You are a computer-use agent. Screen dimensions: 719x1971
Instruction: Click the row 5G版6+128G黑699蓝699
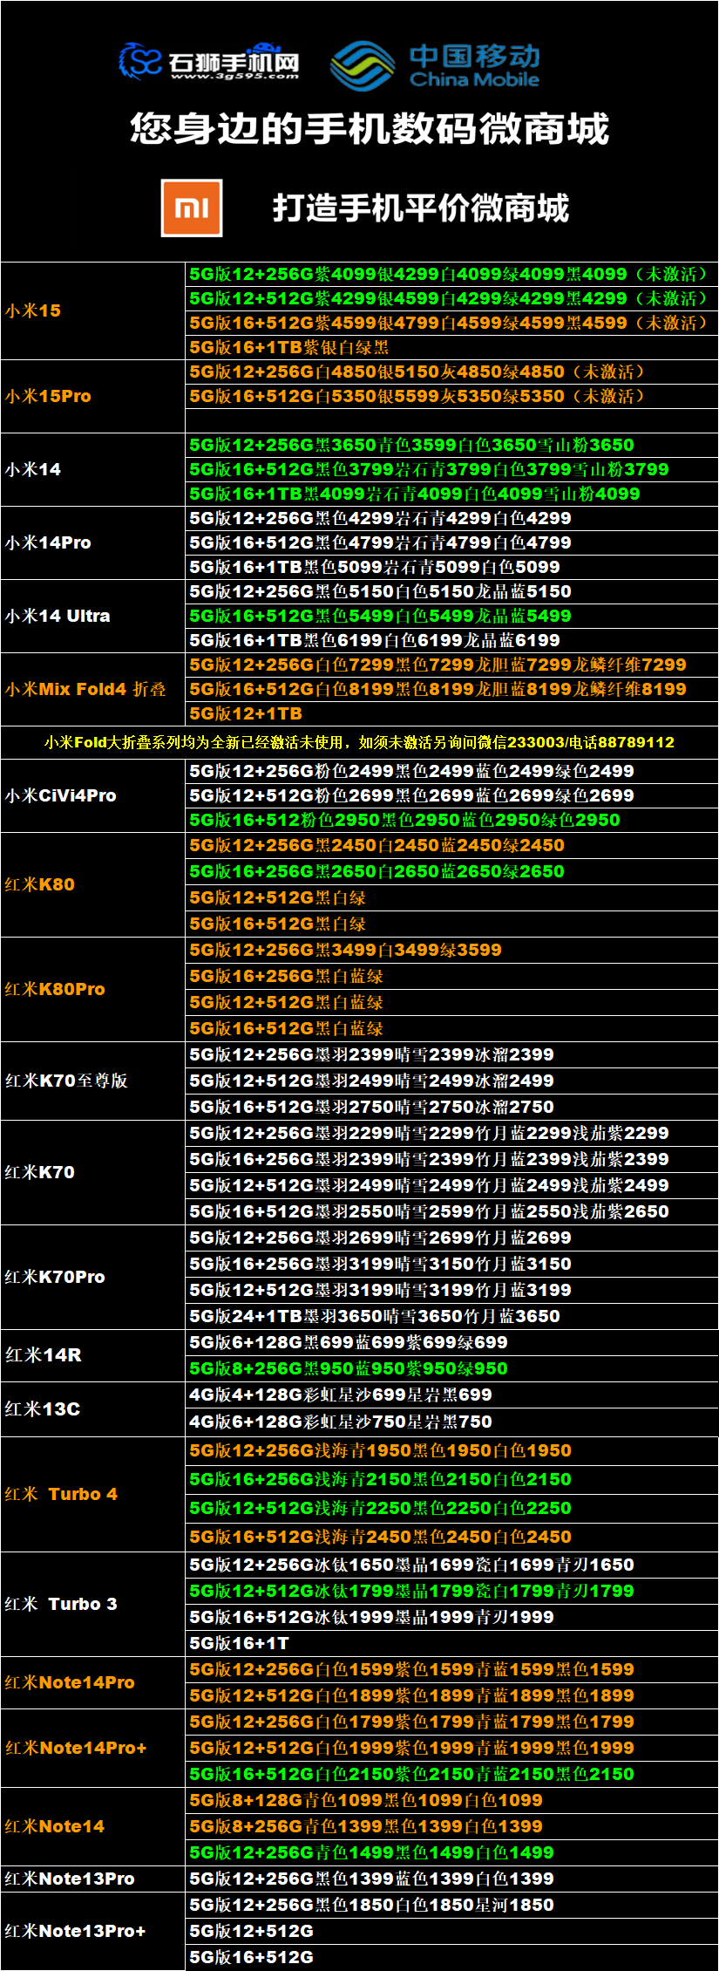pyautogui.click(x=451, y=1342)
